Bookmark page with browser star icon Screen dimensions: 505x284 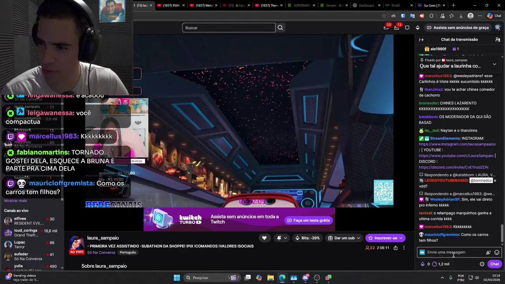(x=384, y=16)
